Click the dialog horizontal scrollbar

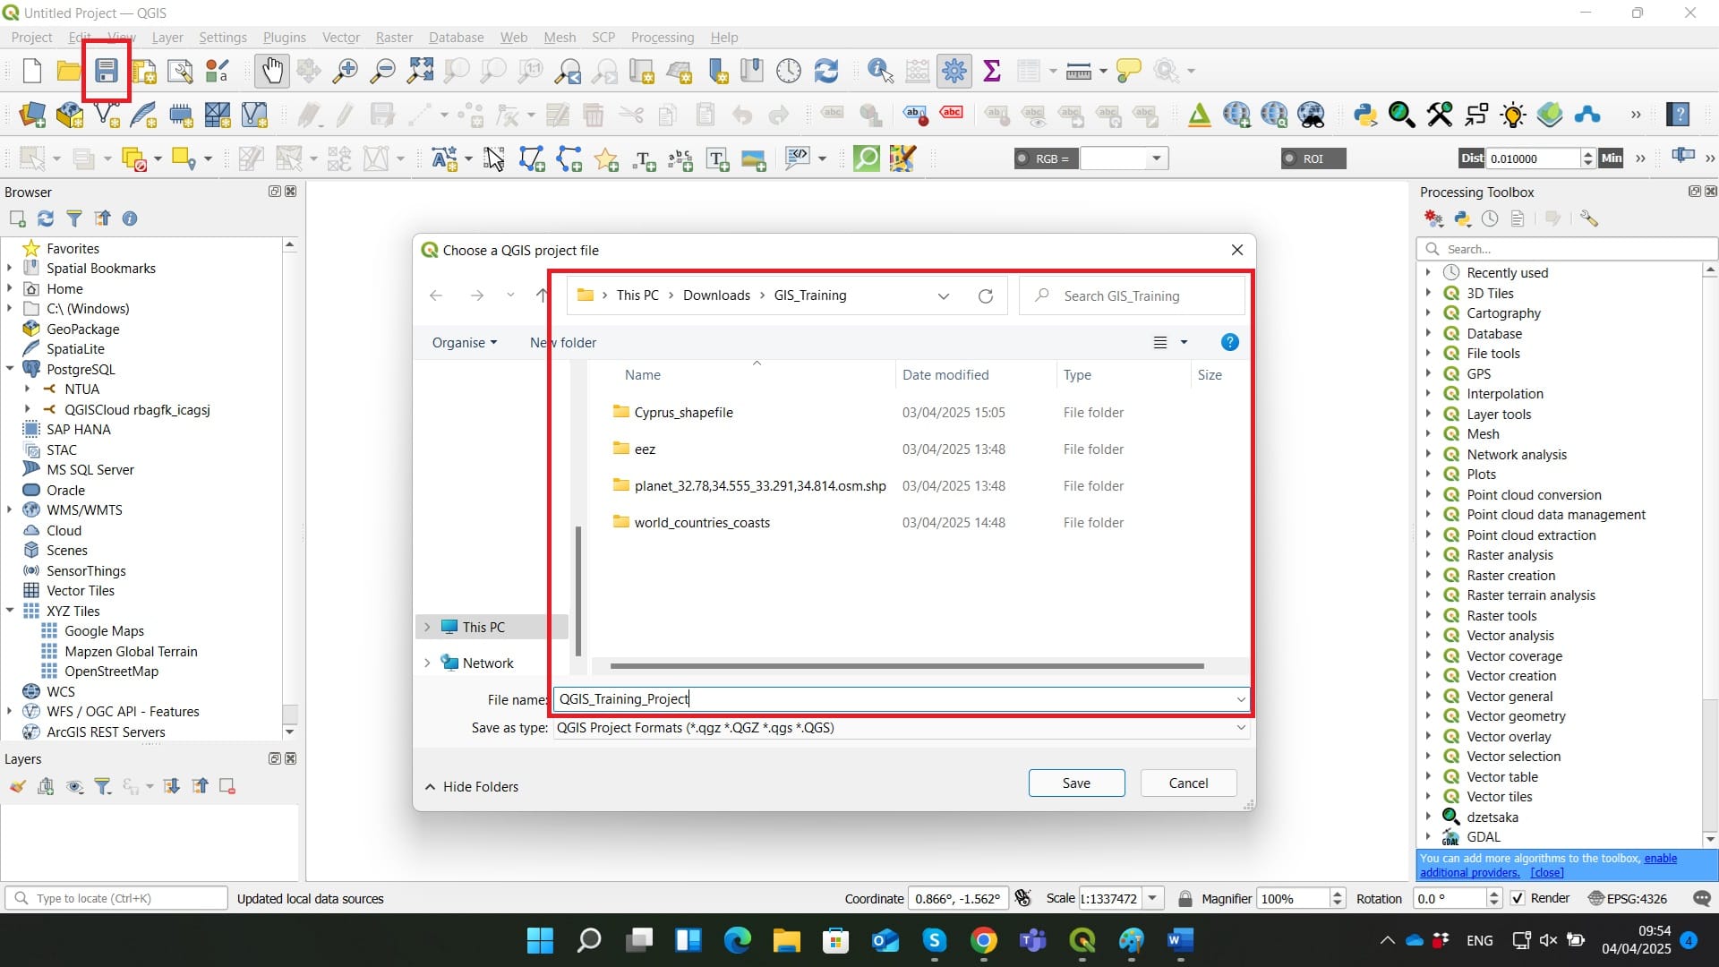coord(907,666)
